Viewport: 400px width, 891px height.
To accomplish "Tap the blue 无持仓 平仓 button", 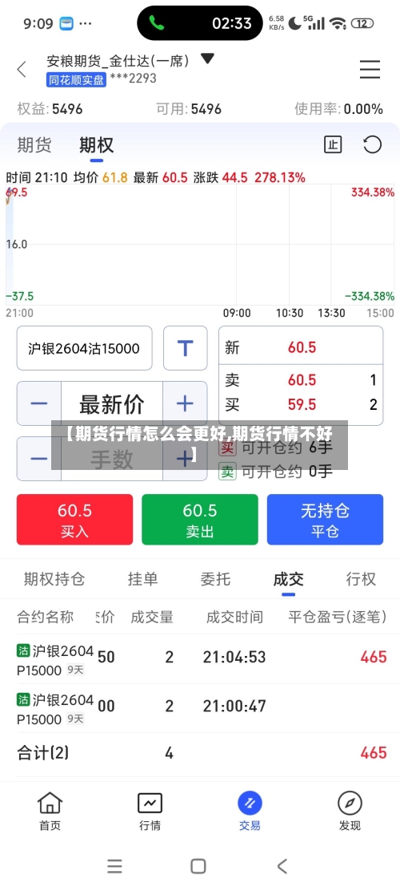I will coord(326,520).
